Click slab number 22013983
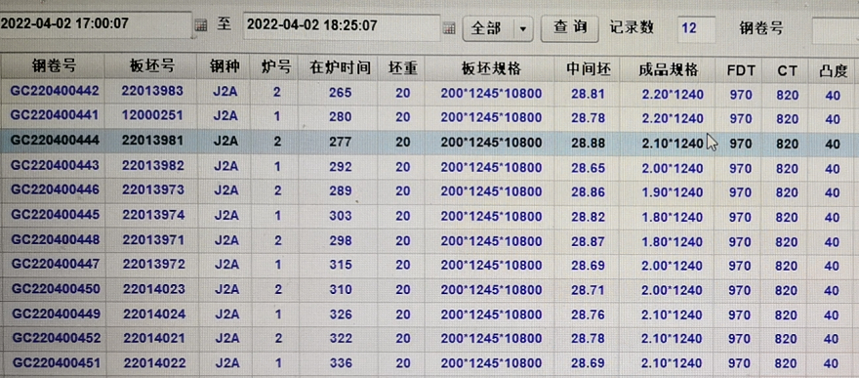The height and width of the screenshot is (378, 859). click(x=152, y=91)
